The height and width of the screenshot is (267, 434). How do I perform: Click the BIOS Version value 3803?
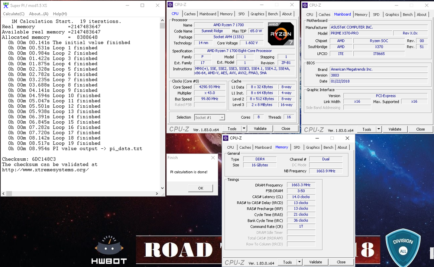point(379,75)
